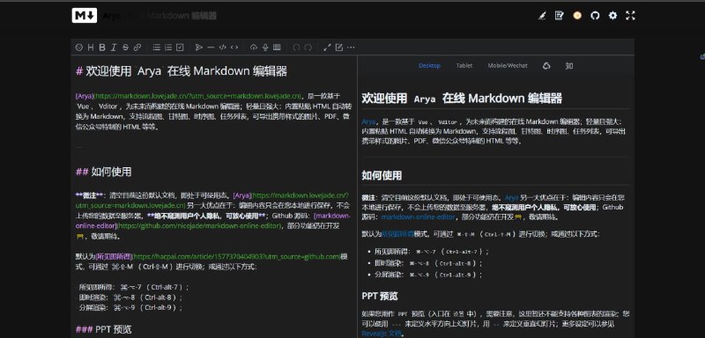This screenshot has width=705, height=338.
Task: Click the feather quill icon in the header
Action: click(542, 16)
